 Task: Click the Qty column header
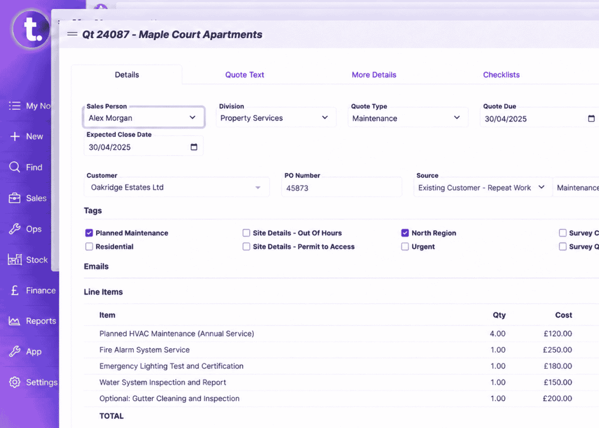(499, 315)
